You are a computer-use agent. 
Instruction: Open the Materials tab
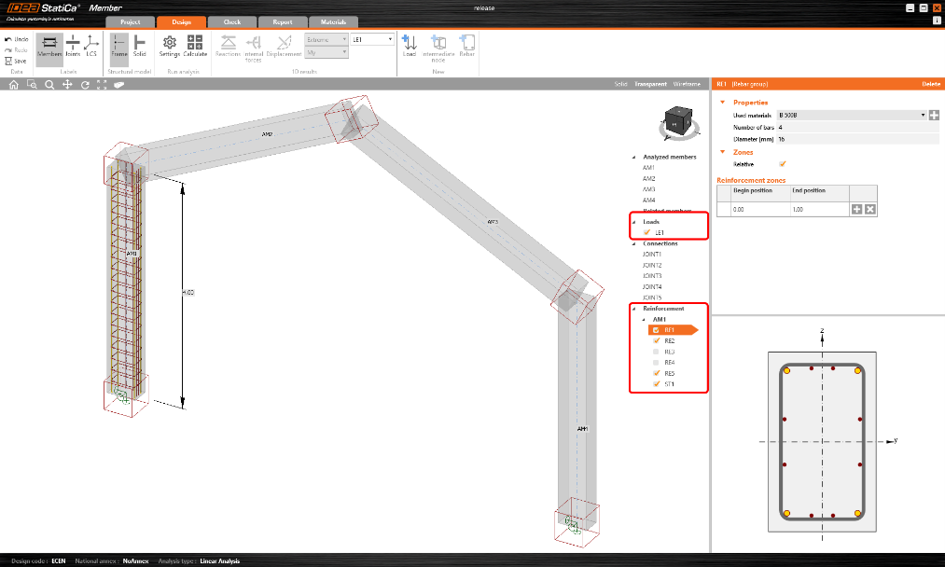pos(332,22)
